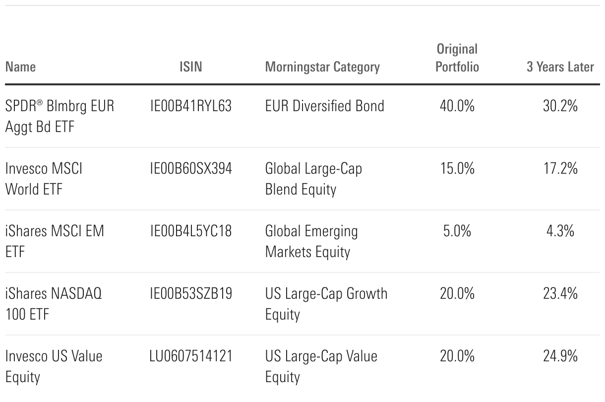605x402 pixels.
Task: Open the Invesco US Value Equity name
Action: 54,366
